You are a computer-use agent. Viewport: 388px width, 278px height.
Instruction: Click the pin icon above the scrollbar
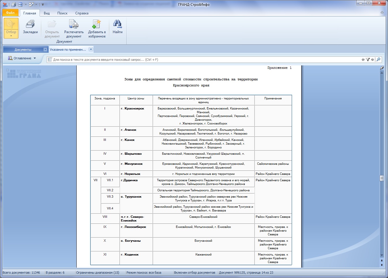pyautogui.click(x=382, y=68)
